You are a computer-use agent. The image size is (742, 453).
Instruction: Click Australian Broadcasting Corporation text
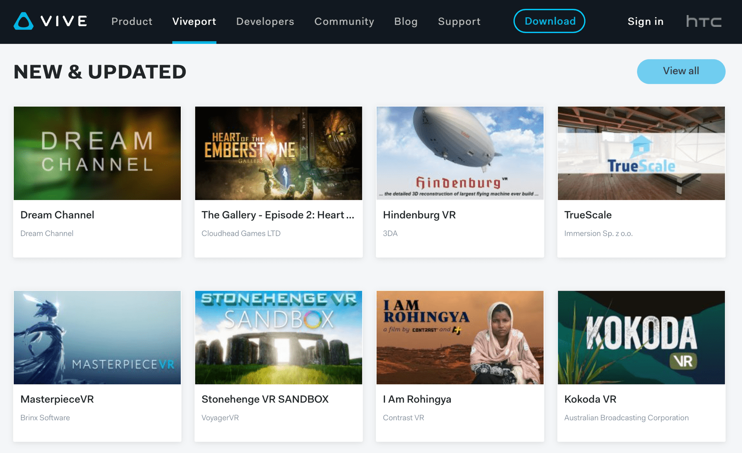(626, 417)
